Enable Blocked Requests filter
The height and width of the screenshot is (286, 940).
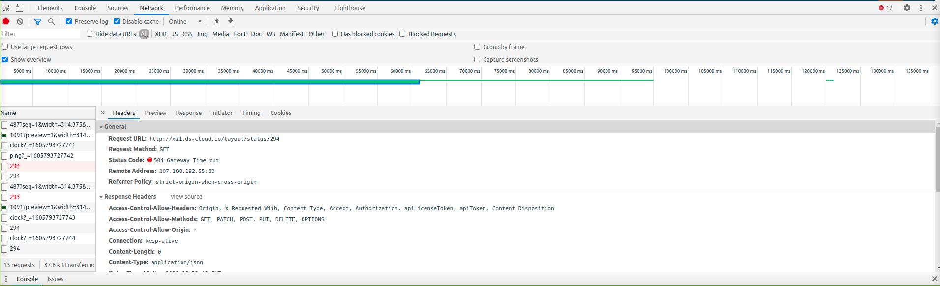tap(402, 34)
